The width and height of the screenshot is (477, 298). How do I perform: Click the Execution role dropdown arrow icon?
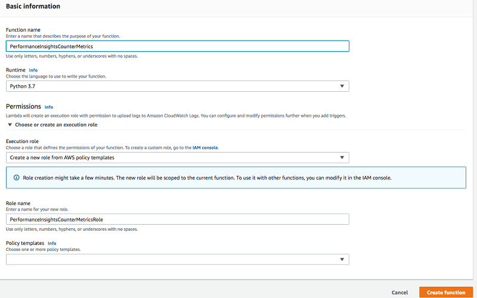coord(342,158)
